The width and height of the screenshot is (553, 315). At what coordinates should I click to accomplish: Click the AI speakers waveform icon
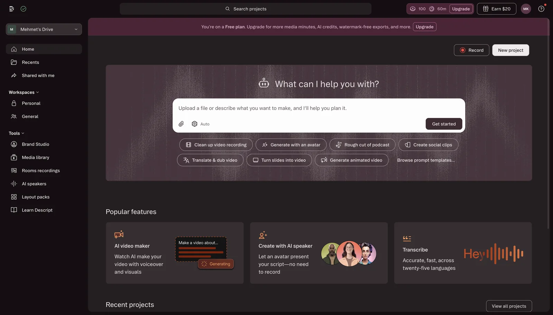(14, 184)
